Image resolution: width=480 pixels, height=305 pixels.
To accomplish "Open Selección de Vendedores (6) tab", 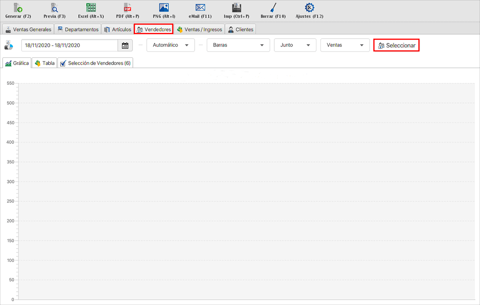I will 95,63.
